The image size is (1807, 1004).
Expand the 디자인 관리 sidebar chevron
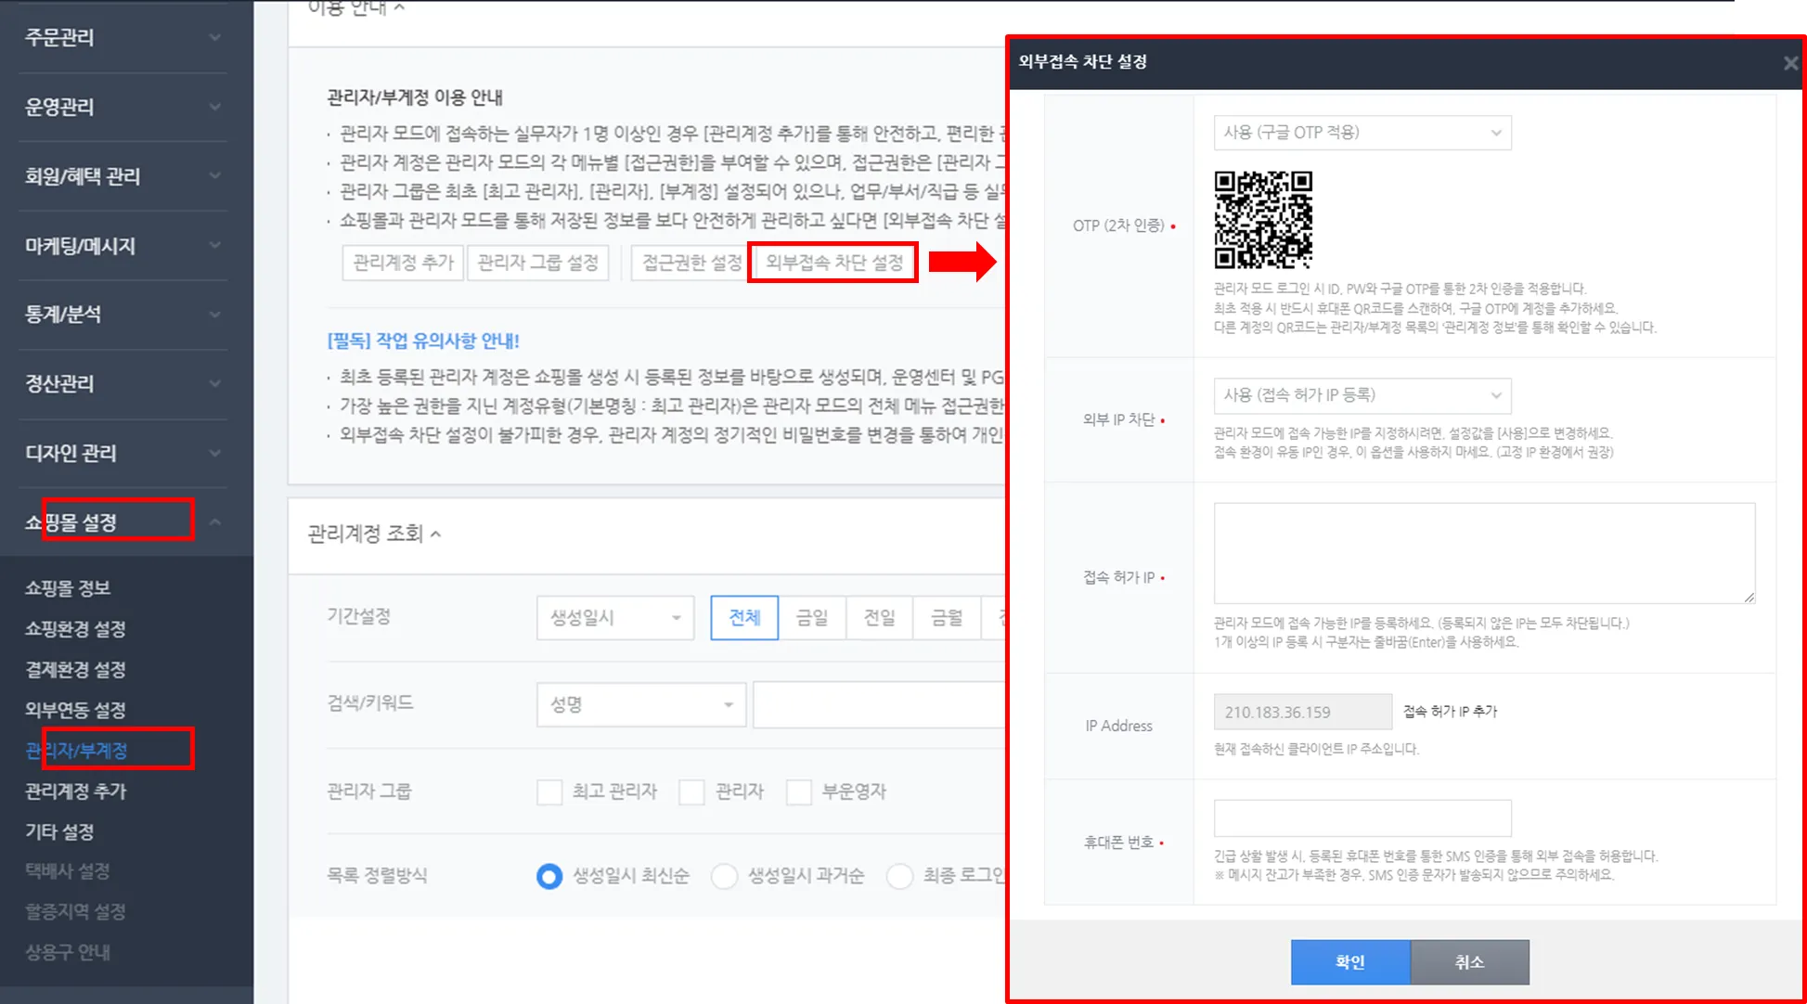tap(215, 454)
